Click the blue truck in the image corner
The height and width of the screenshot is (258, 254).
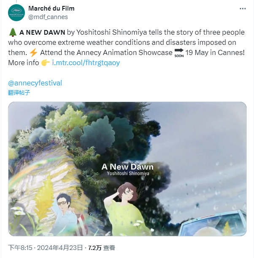[213, 223]
